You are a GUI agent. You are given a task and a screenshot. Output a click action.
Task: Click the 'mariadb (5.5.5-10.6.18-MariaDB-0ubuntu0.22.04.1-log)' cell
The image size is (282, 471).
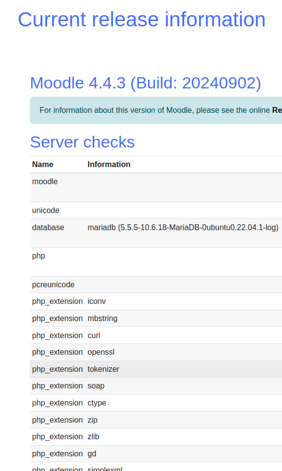point(183,227)
